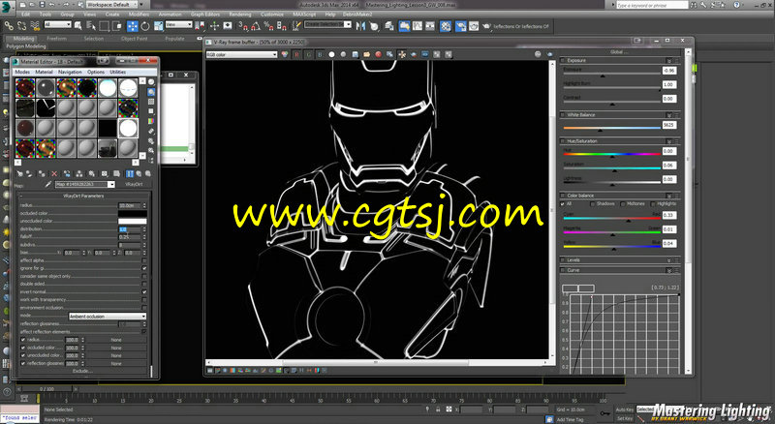Open the Modes menu in Material Editor
This screenshot has width=775, height=424.
(x=22, y=72)
